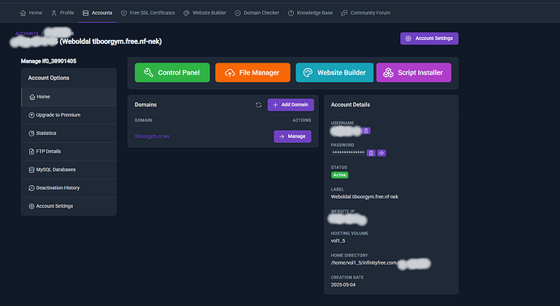Screen dimensions: 560x306
Task: Open Account Settings at top right
Action: (429, 39)
